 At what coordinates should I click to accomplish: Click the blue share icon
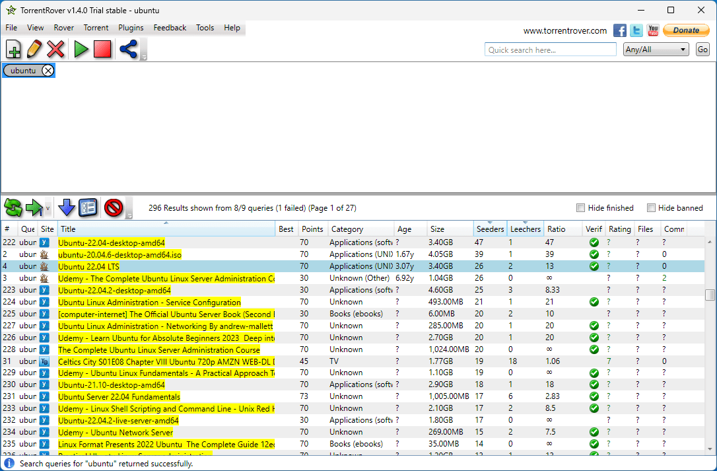point(128,49)
